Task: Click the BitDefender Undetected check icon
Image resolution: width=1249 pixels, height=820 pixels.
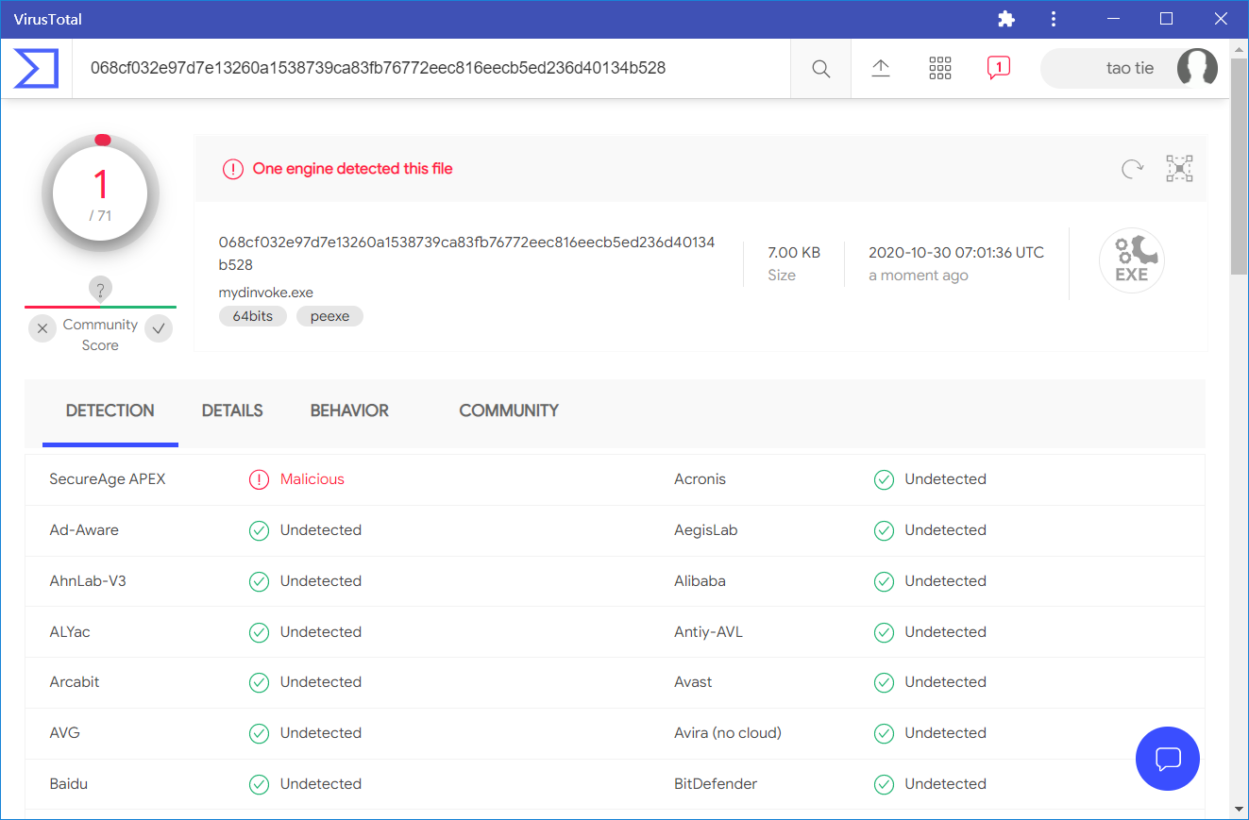Action: [884, 784]
